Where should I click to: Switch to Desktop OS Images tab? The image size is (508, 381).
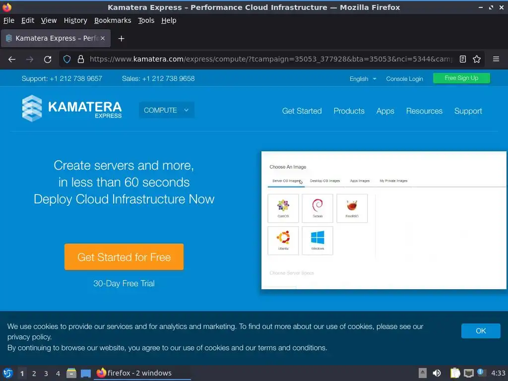(x=325, y=181)
